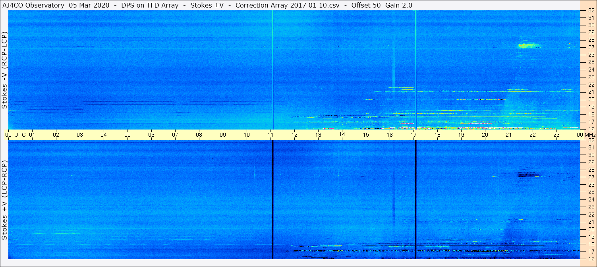Viewport: 597px width, 267px height.
Task: Click the 23 hour time marker
Action: pyautogui.click(x=556, y=135)
